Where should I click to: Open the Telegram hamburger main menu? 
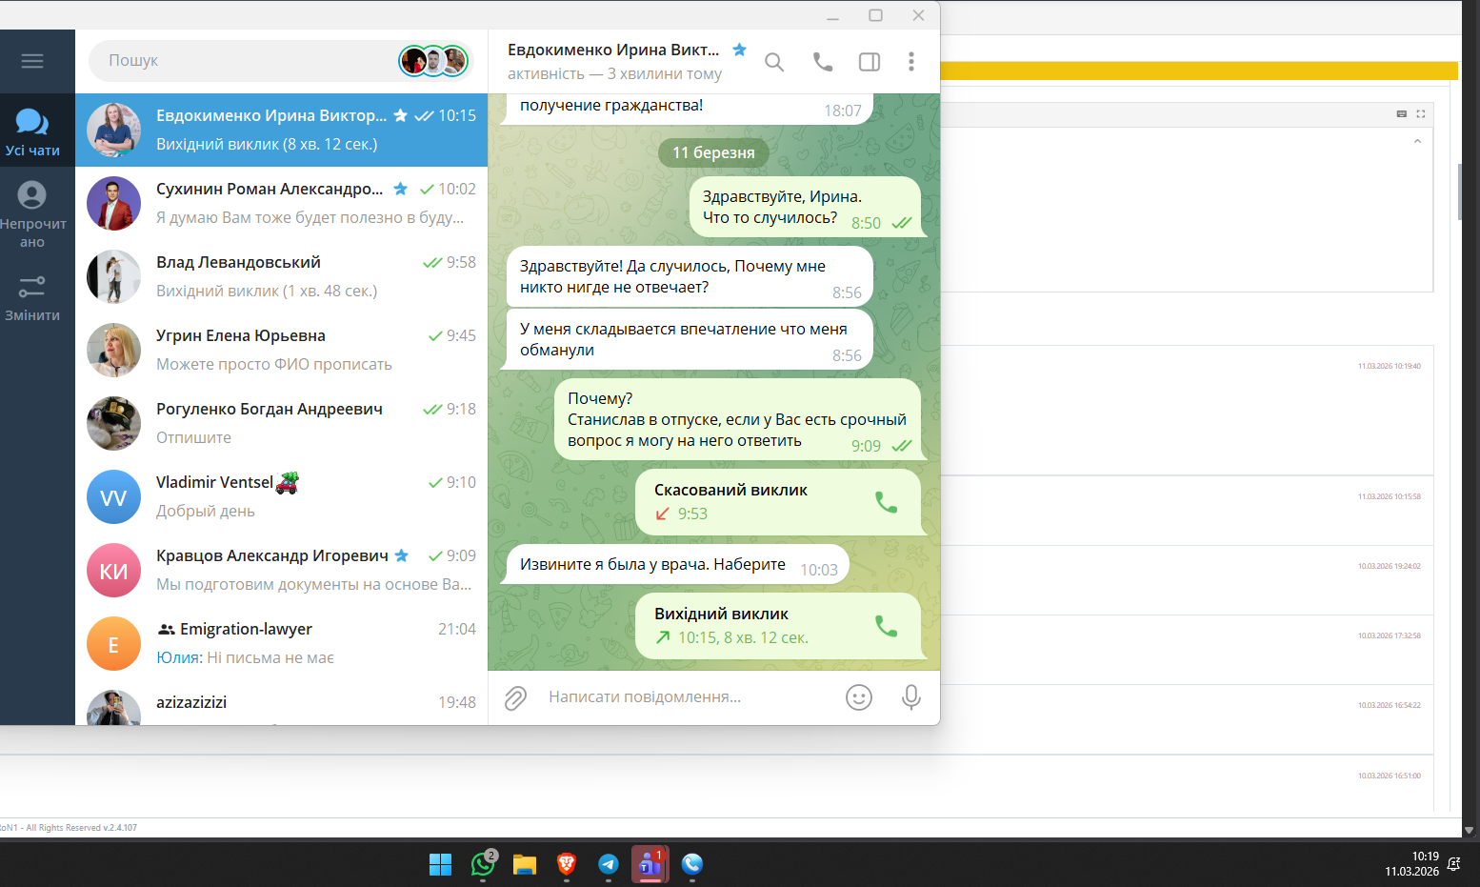tap(32, 61)
